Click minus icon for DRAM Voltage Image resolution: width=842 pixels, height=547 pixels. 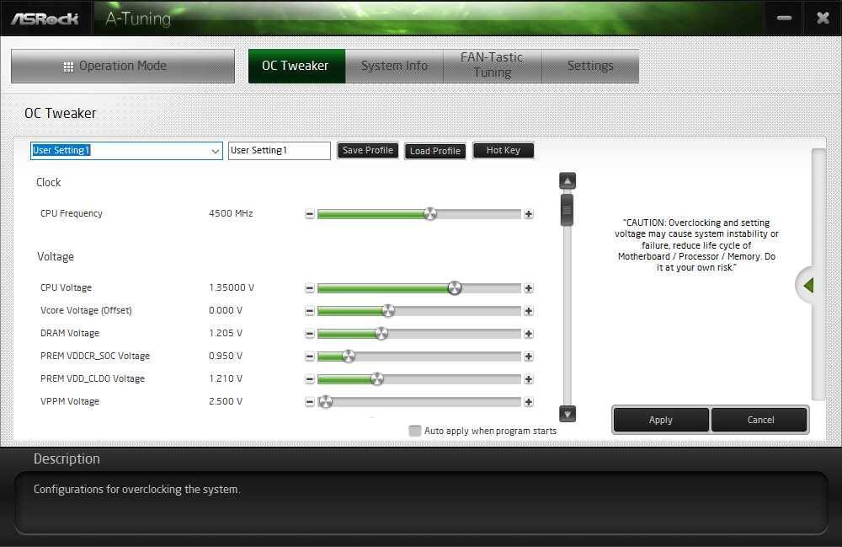(309, 334)
